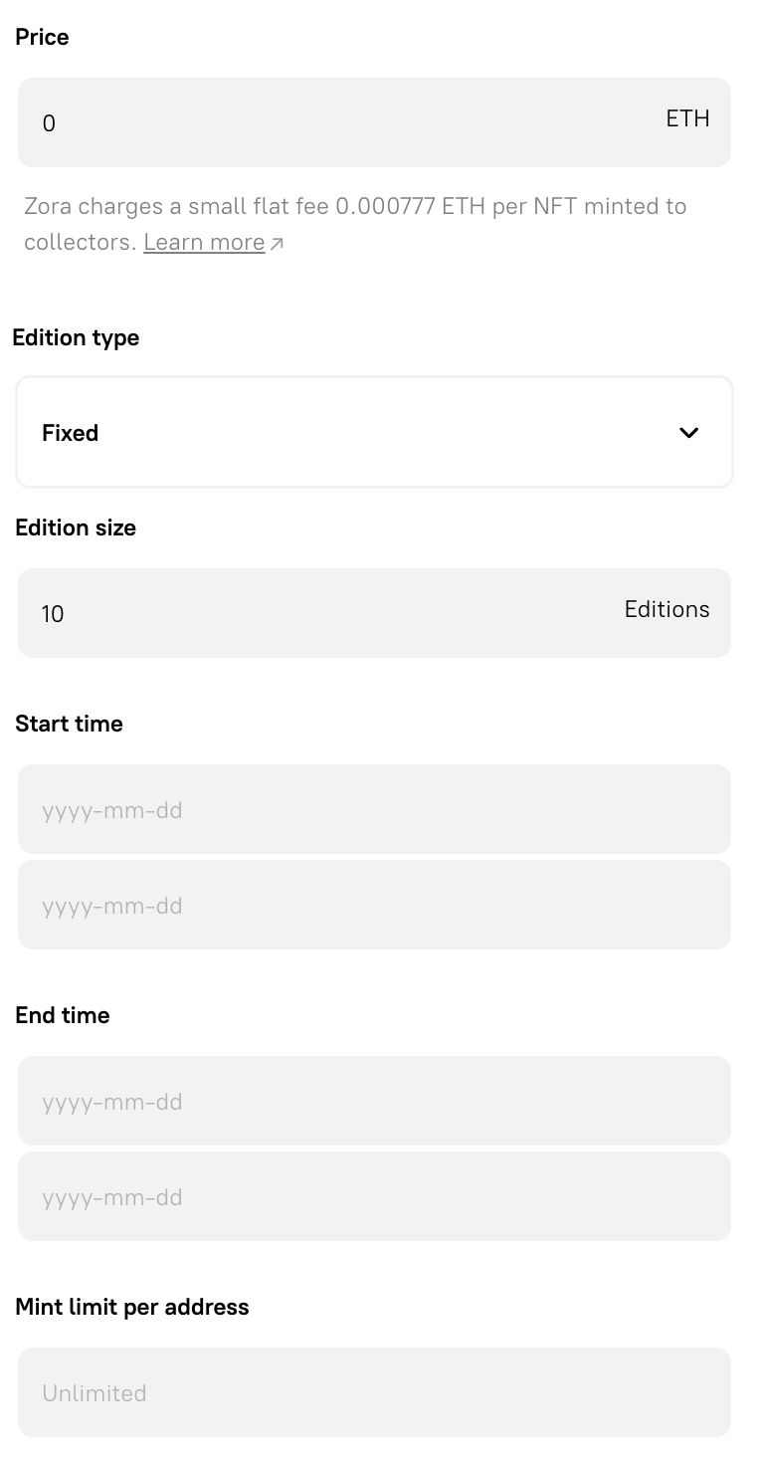Click the Edition type label
This screenshot has width=764, height=1465.
76,337
